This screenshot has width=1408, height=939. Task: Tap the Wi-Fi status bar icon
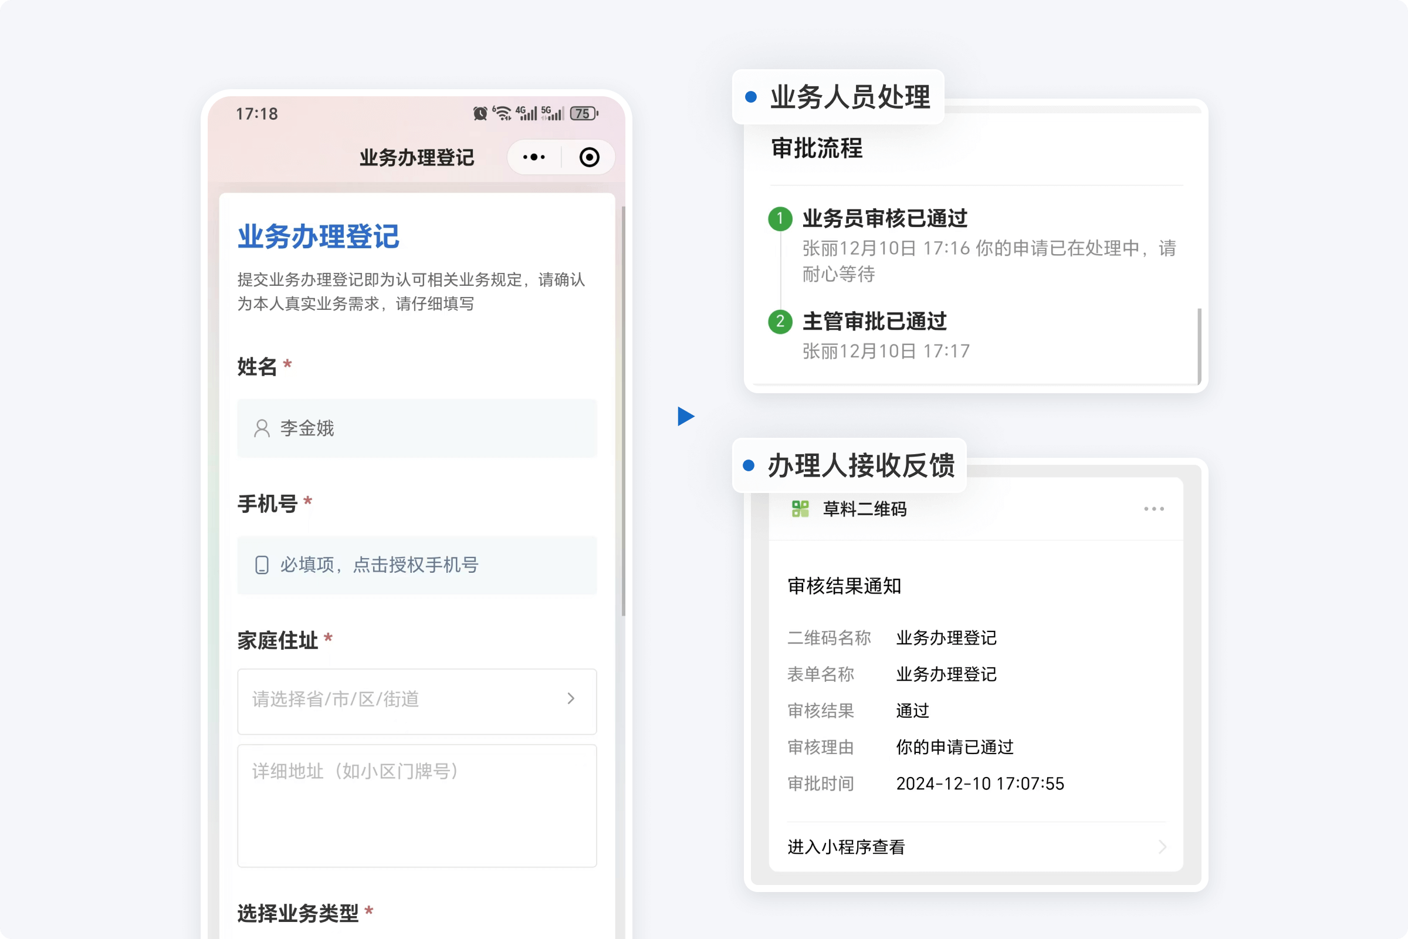click(502, 113)
